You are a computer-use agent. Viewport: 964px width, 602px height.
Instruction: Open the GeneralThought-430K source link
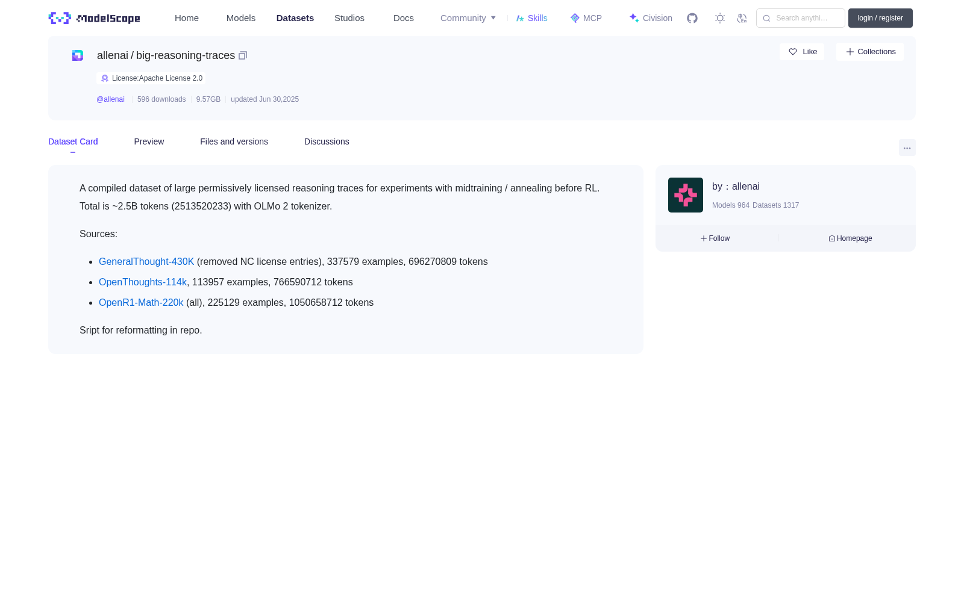[146, 262]
